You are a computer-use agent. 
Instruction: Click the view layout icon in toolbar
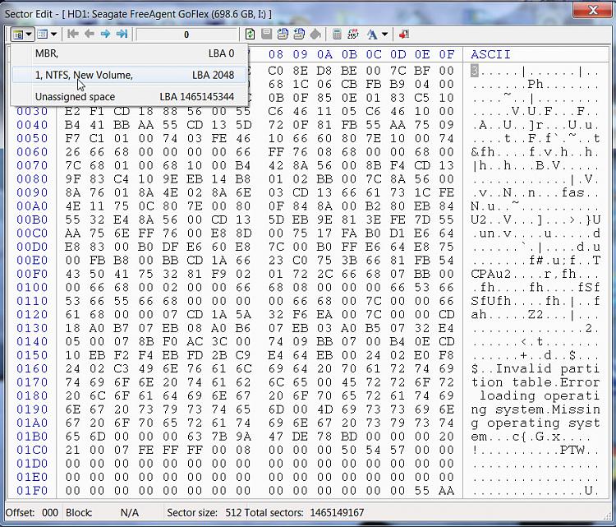click(x=43, y=35)
